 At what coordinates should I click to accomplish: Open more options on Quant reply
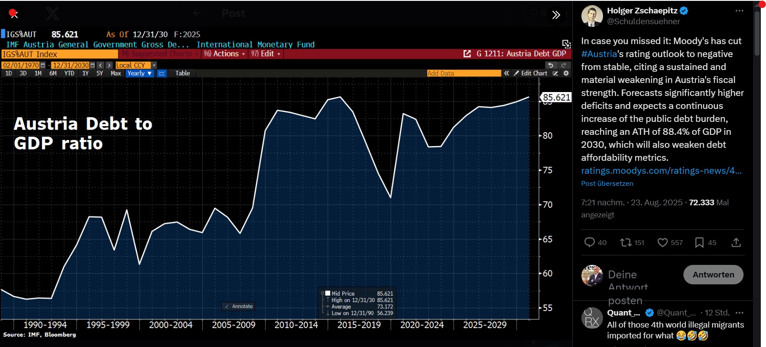point(739,313)
